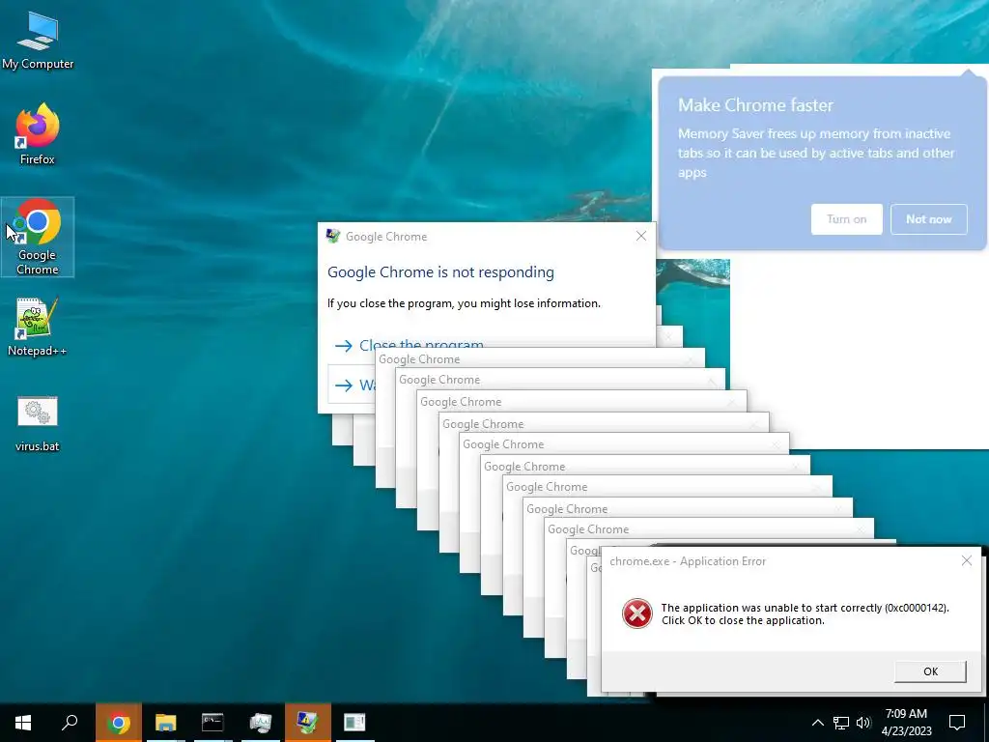Switch to Command Prompt taskbar icon
The image size is (989, 742).
[x=212, y=723]
